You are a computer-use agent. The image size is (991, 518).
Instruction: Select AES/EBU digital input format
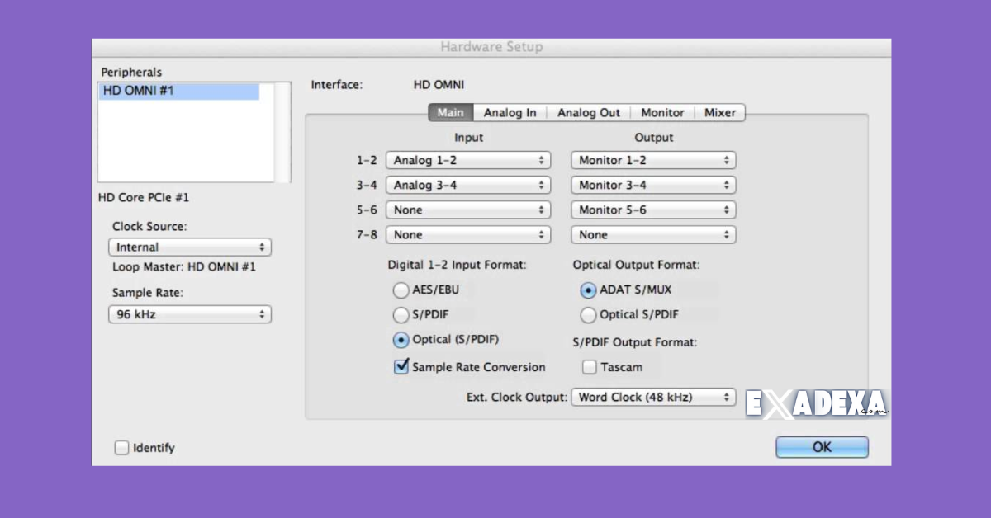[x=401, y=290]
